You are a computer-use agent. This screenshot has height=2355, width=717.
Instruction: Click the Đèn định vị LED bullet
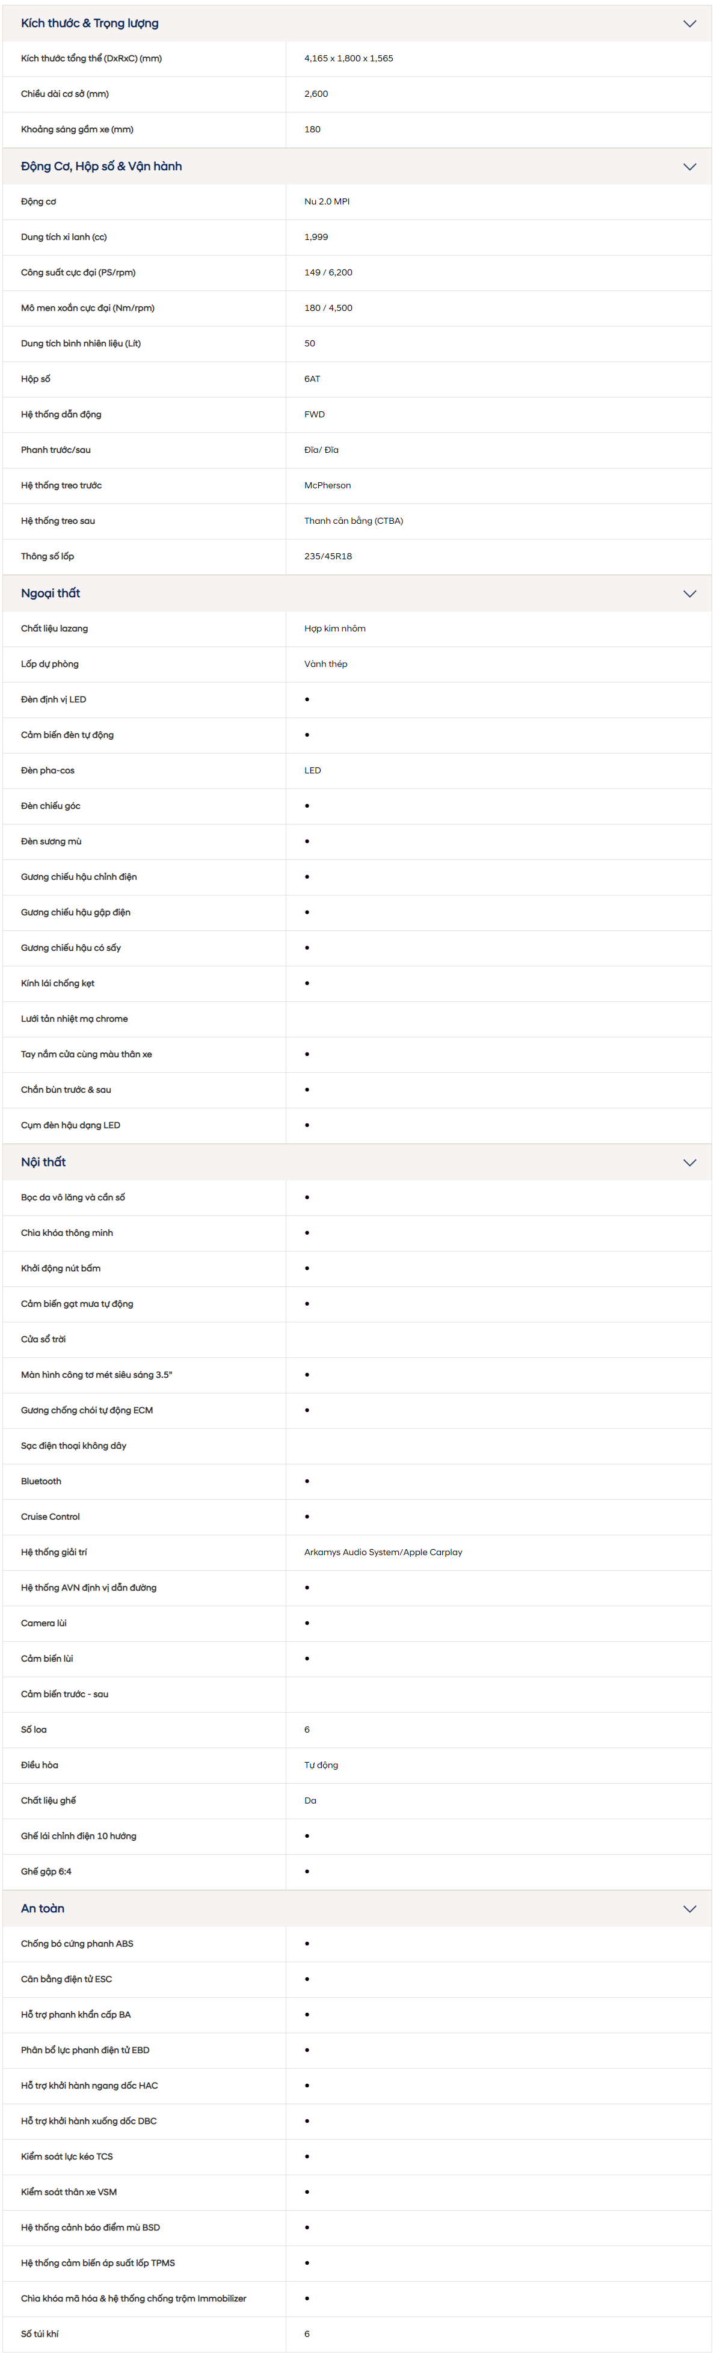click(x=307, y=699)
